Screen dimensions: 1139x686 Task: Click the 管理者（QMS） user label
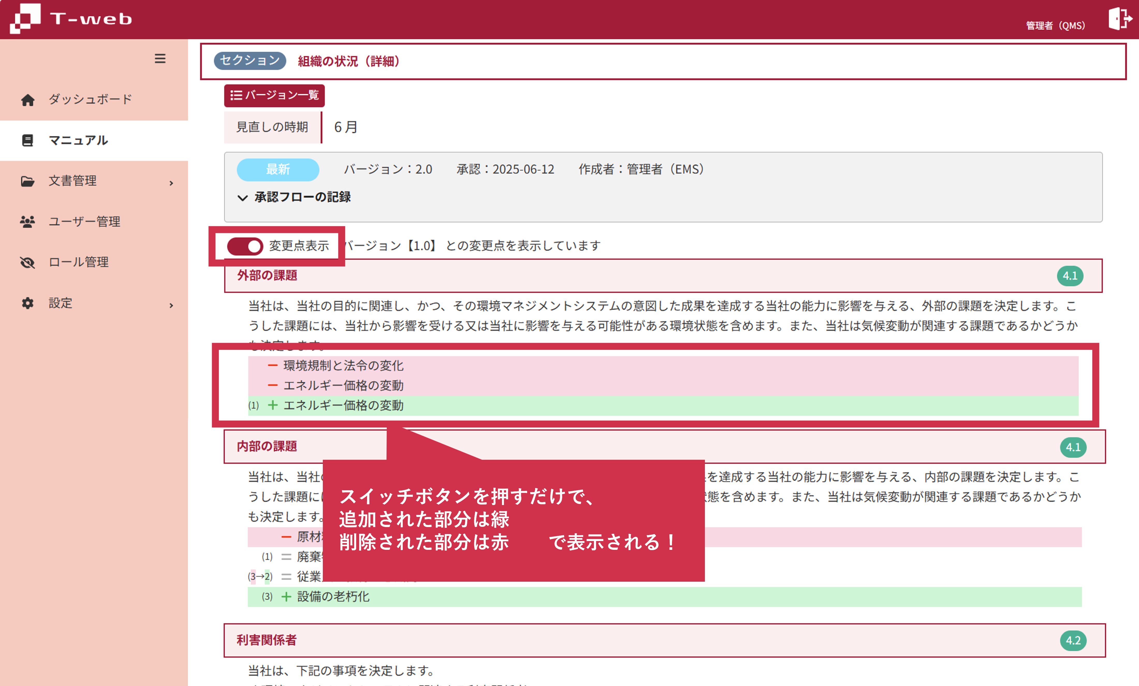pyautogui.click(x=1055, y=26)
